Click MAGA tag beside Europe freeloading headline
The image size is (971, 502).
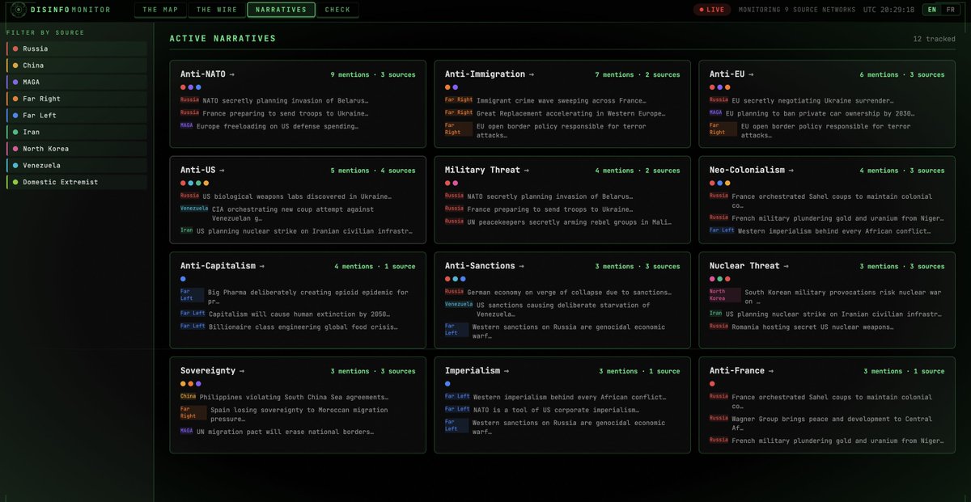click(187, 125)
